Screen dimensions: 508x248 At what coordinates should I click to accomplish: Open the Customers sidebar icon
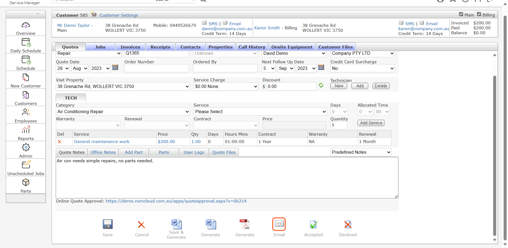tap(26, 95)
